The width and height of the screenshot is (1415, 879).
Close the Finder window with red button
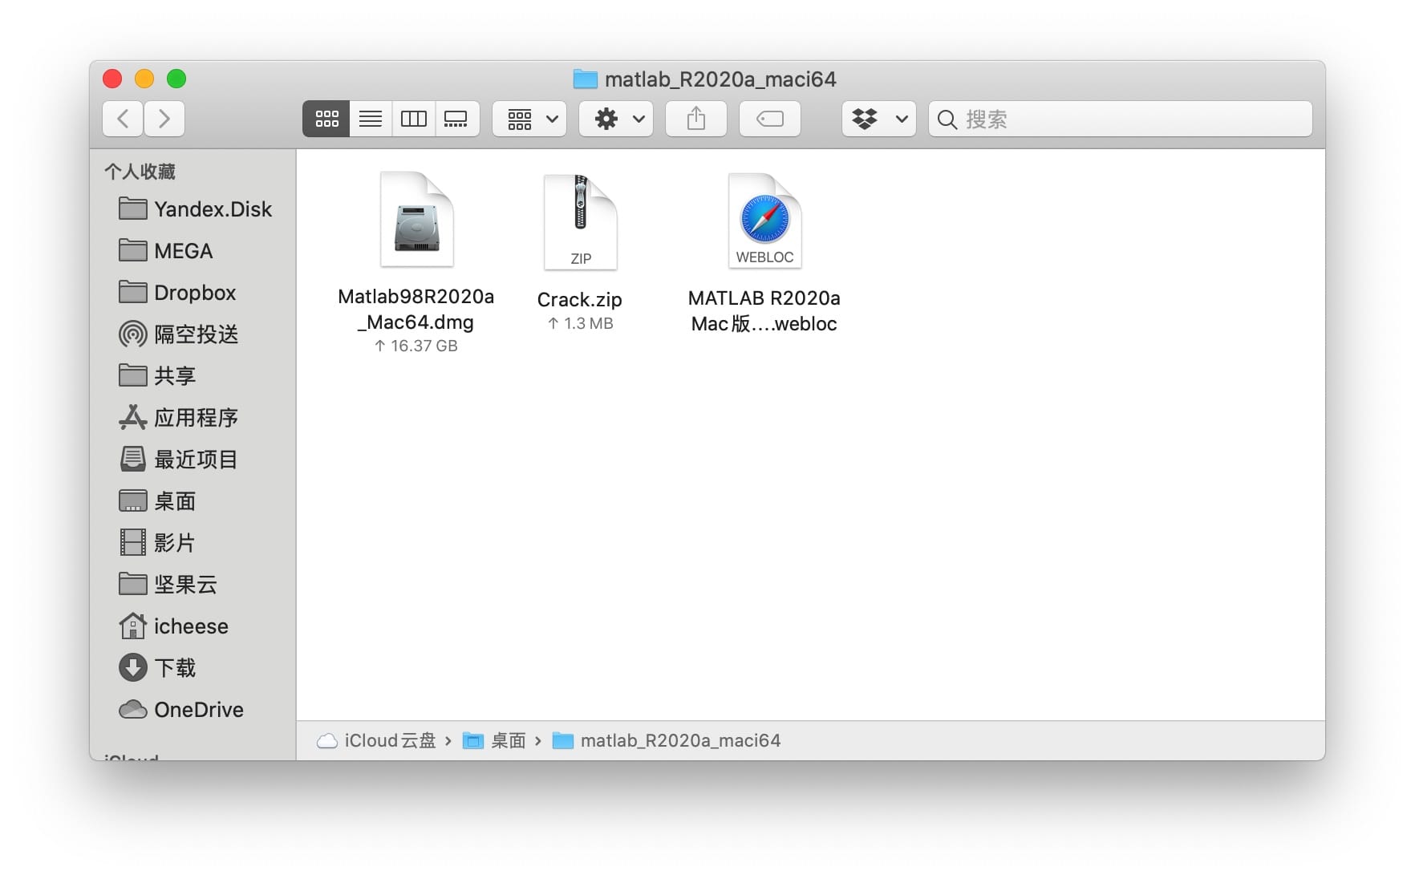tap(112, 79)
